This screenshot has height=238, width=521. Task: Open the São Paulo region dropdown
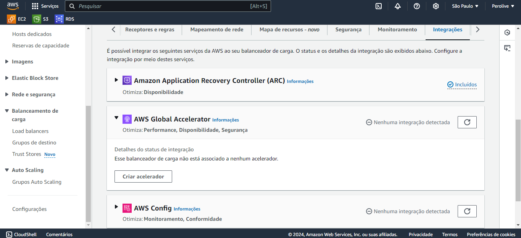click(465, 6)
